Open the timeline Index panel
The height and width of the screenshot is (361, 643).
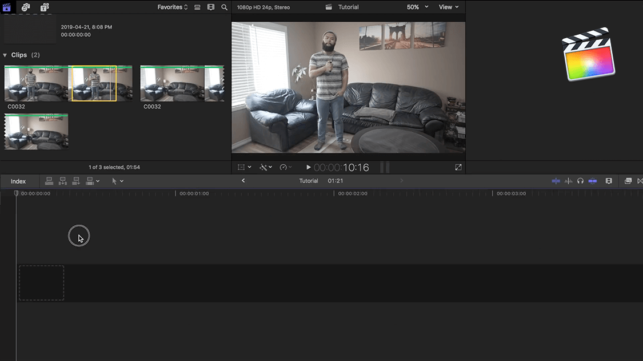(18, 181)
